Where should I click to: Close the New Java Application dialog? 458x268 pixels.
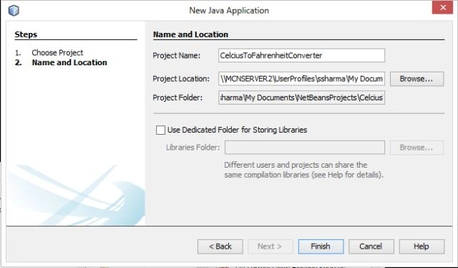coord(442,7)
